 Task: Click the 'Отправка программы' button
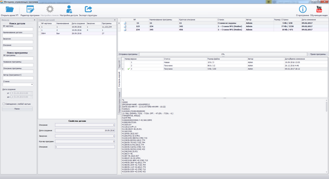point(128,54)
